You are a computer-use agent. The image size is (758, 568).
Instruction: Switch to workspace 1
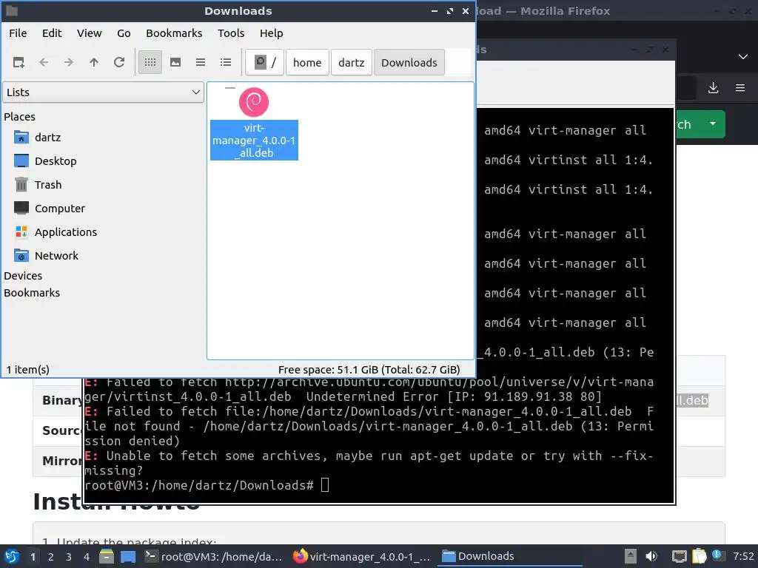tap(33, 556)
